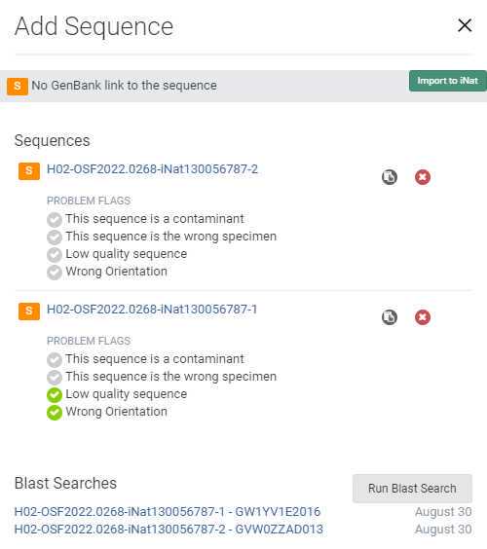Click the copy icon for sequence 130056787-2
This screenshot has height=549, width=487.
390,177
